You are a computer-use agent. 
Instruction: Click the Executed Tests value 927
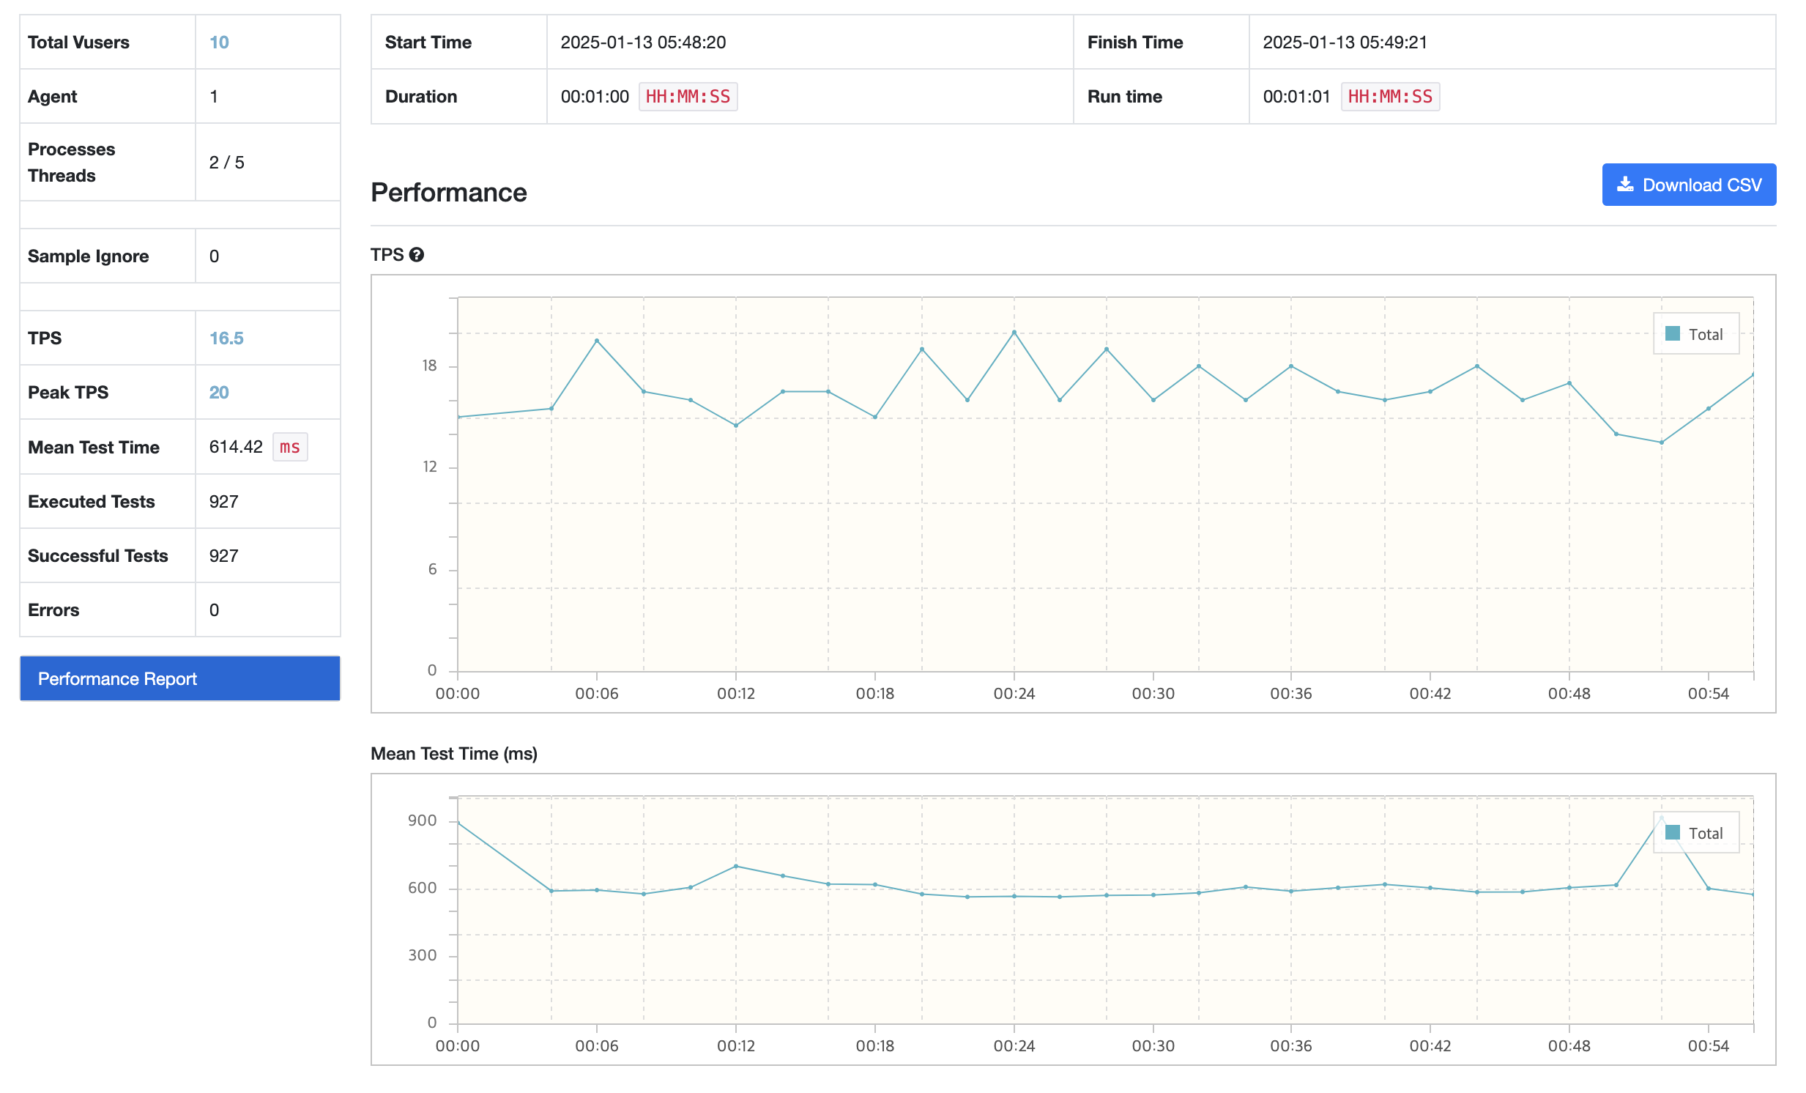(x=223, y=501)
